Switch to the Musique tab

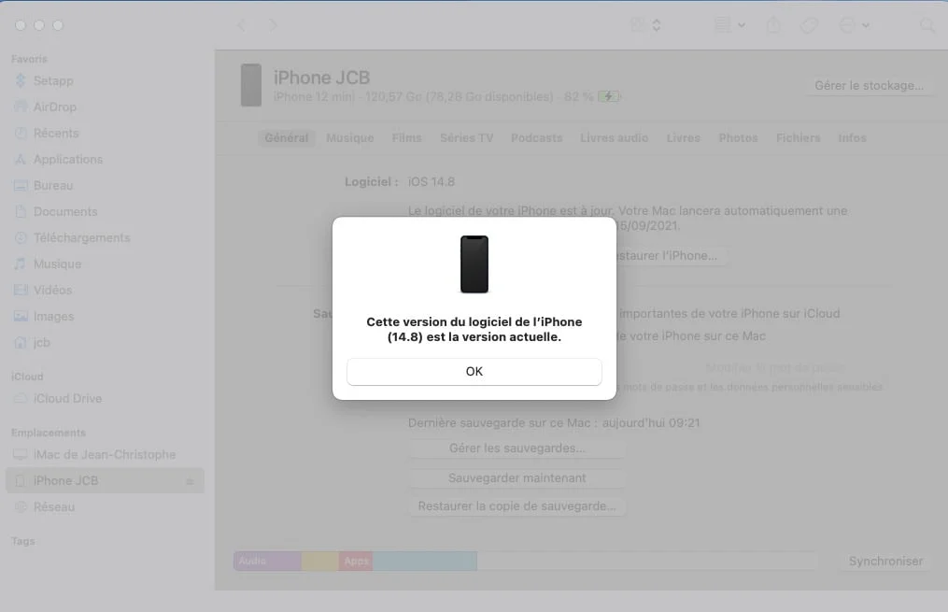point(350,138)
